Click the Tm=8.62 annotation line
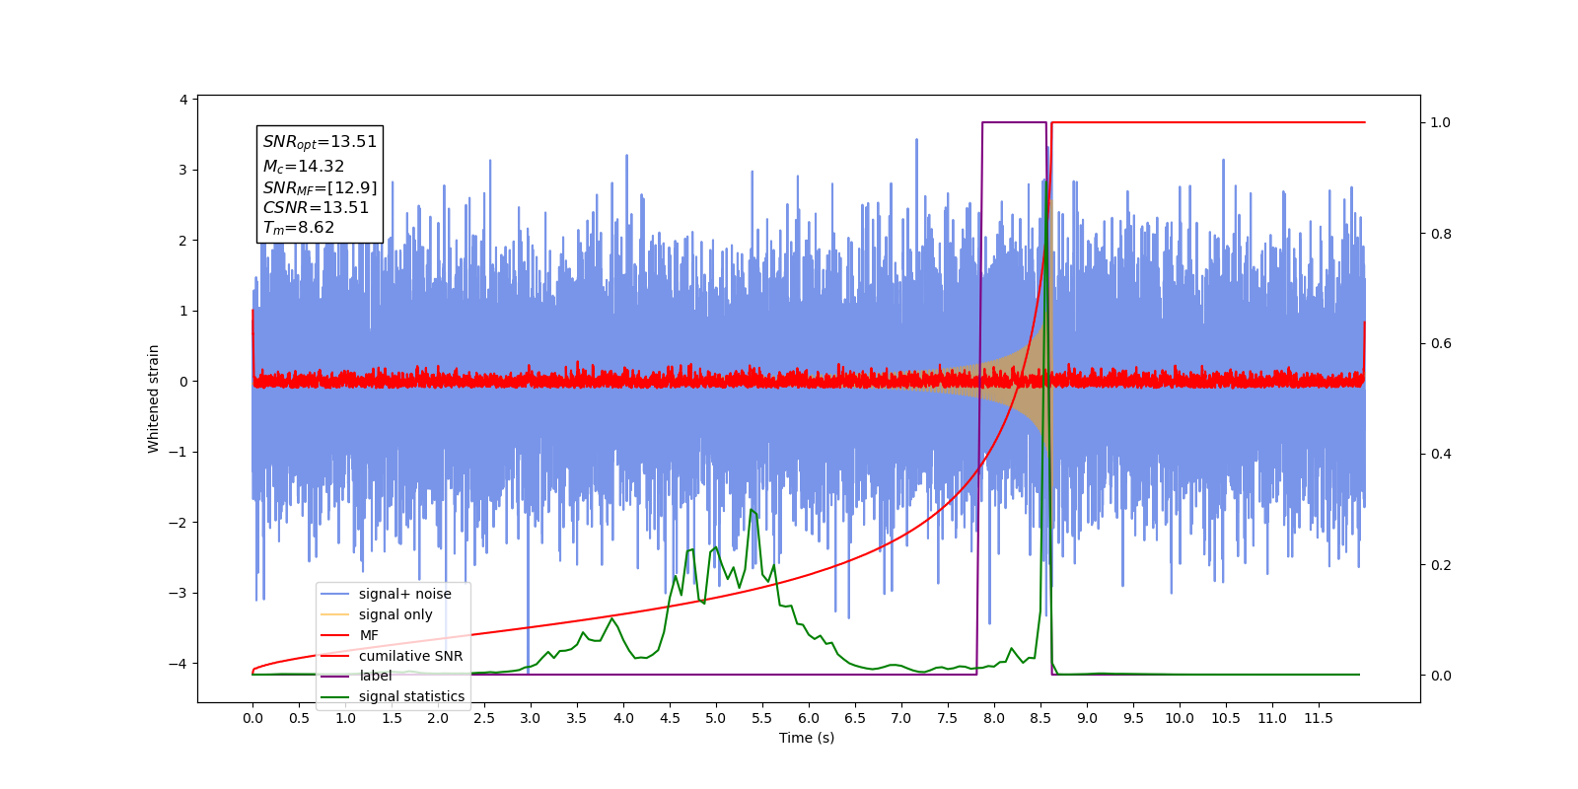 click(298, 228)
